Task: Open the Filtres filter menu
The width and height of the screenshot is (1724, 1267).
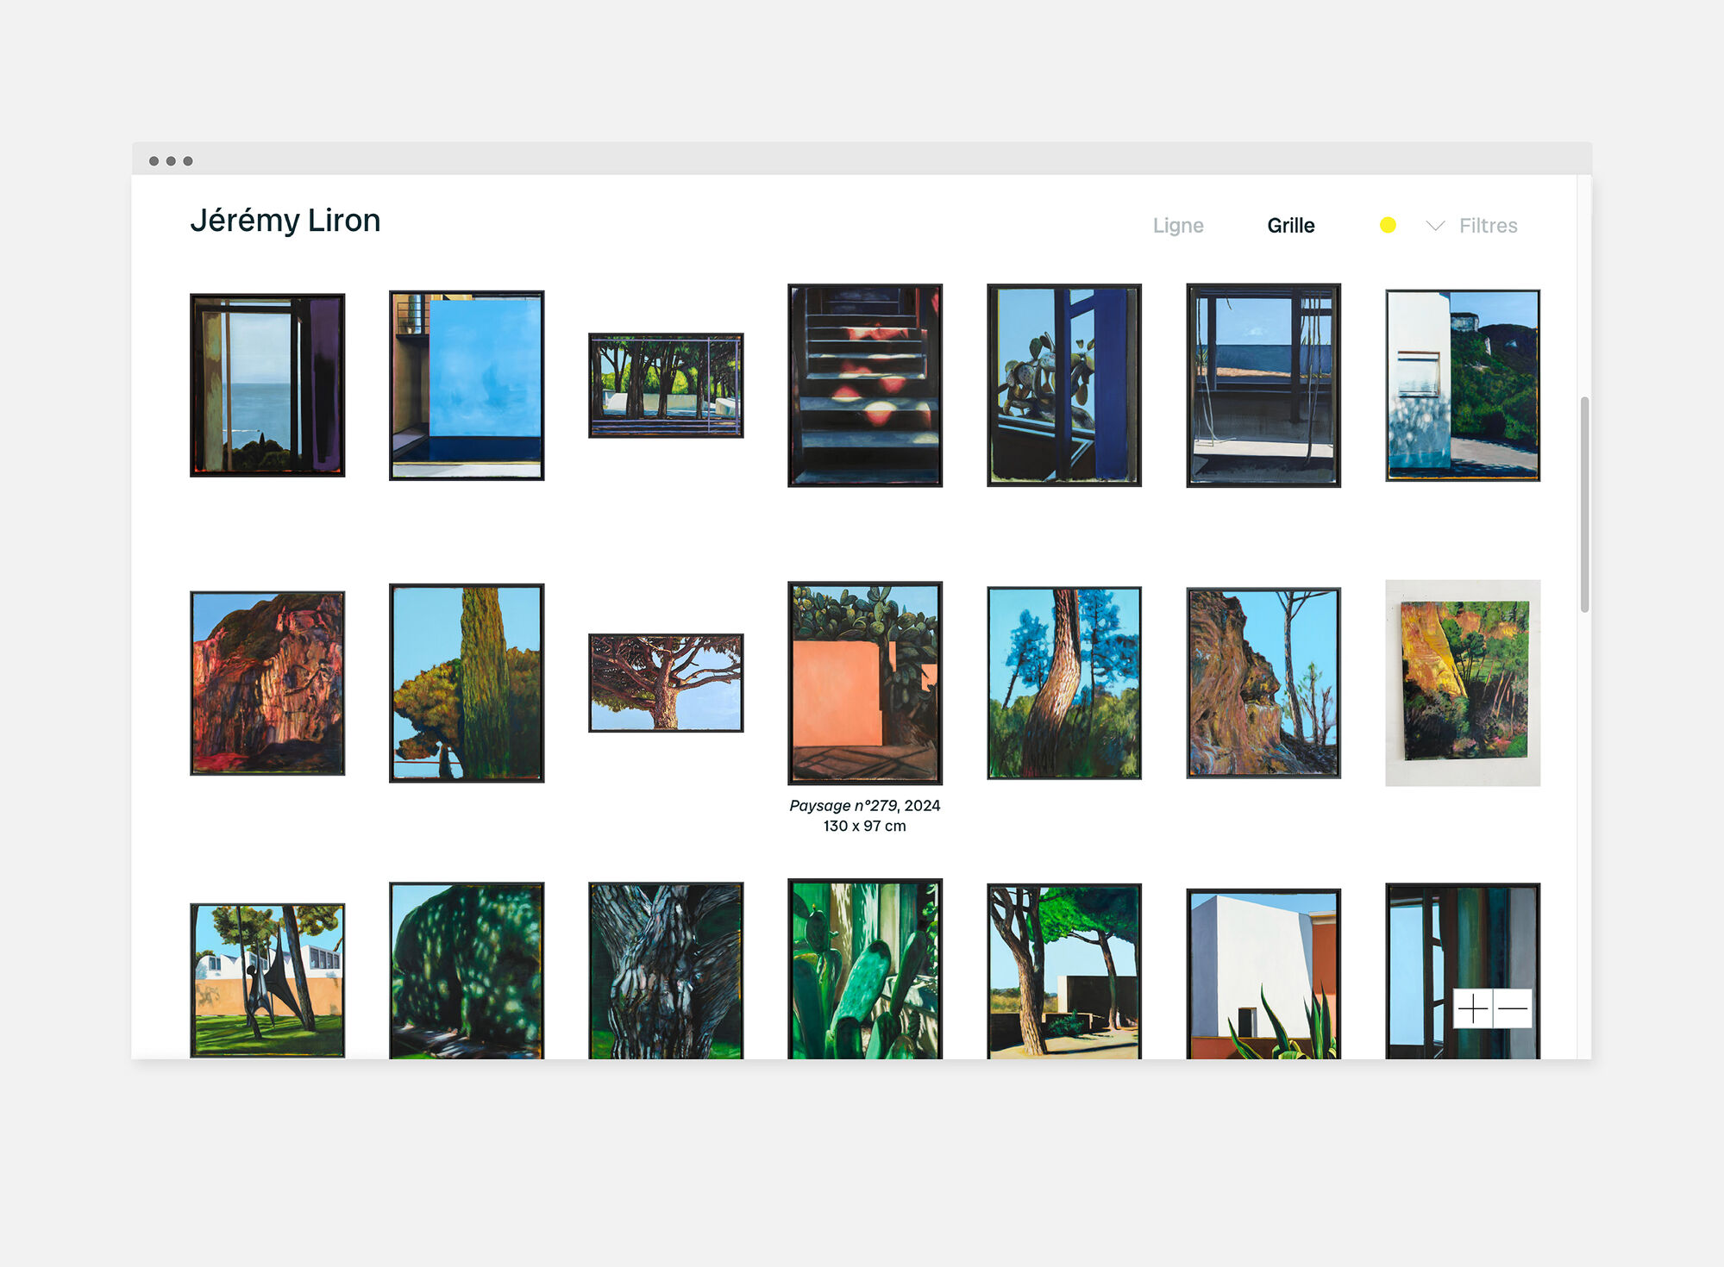Action: click(x=1488, y=226)
